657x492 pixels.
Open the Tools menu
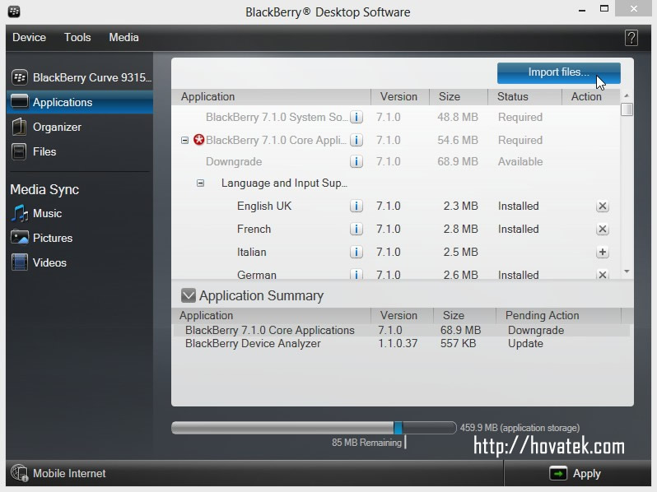tap(77, 37)
